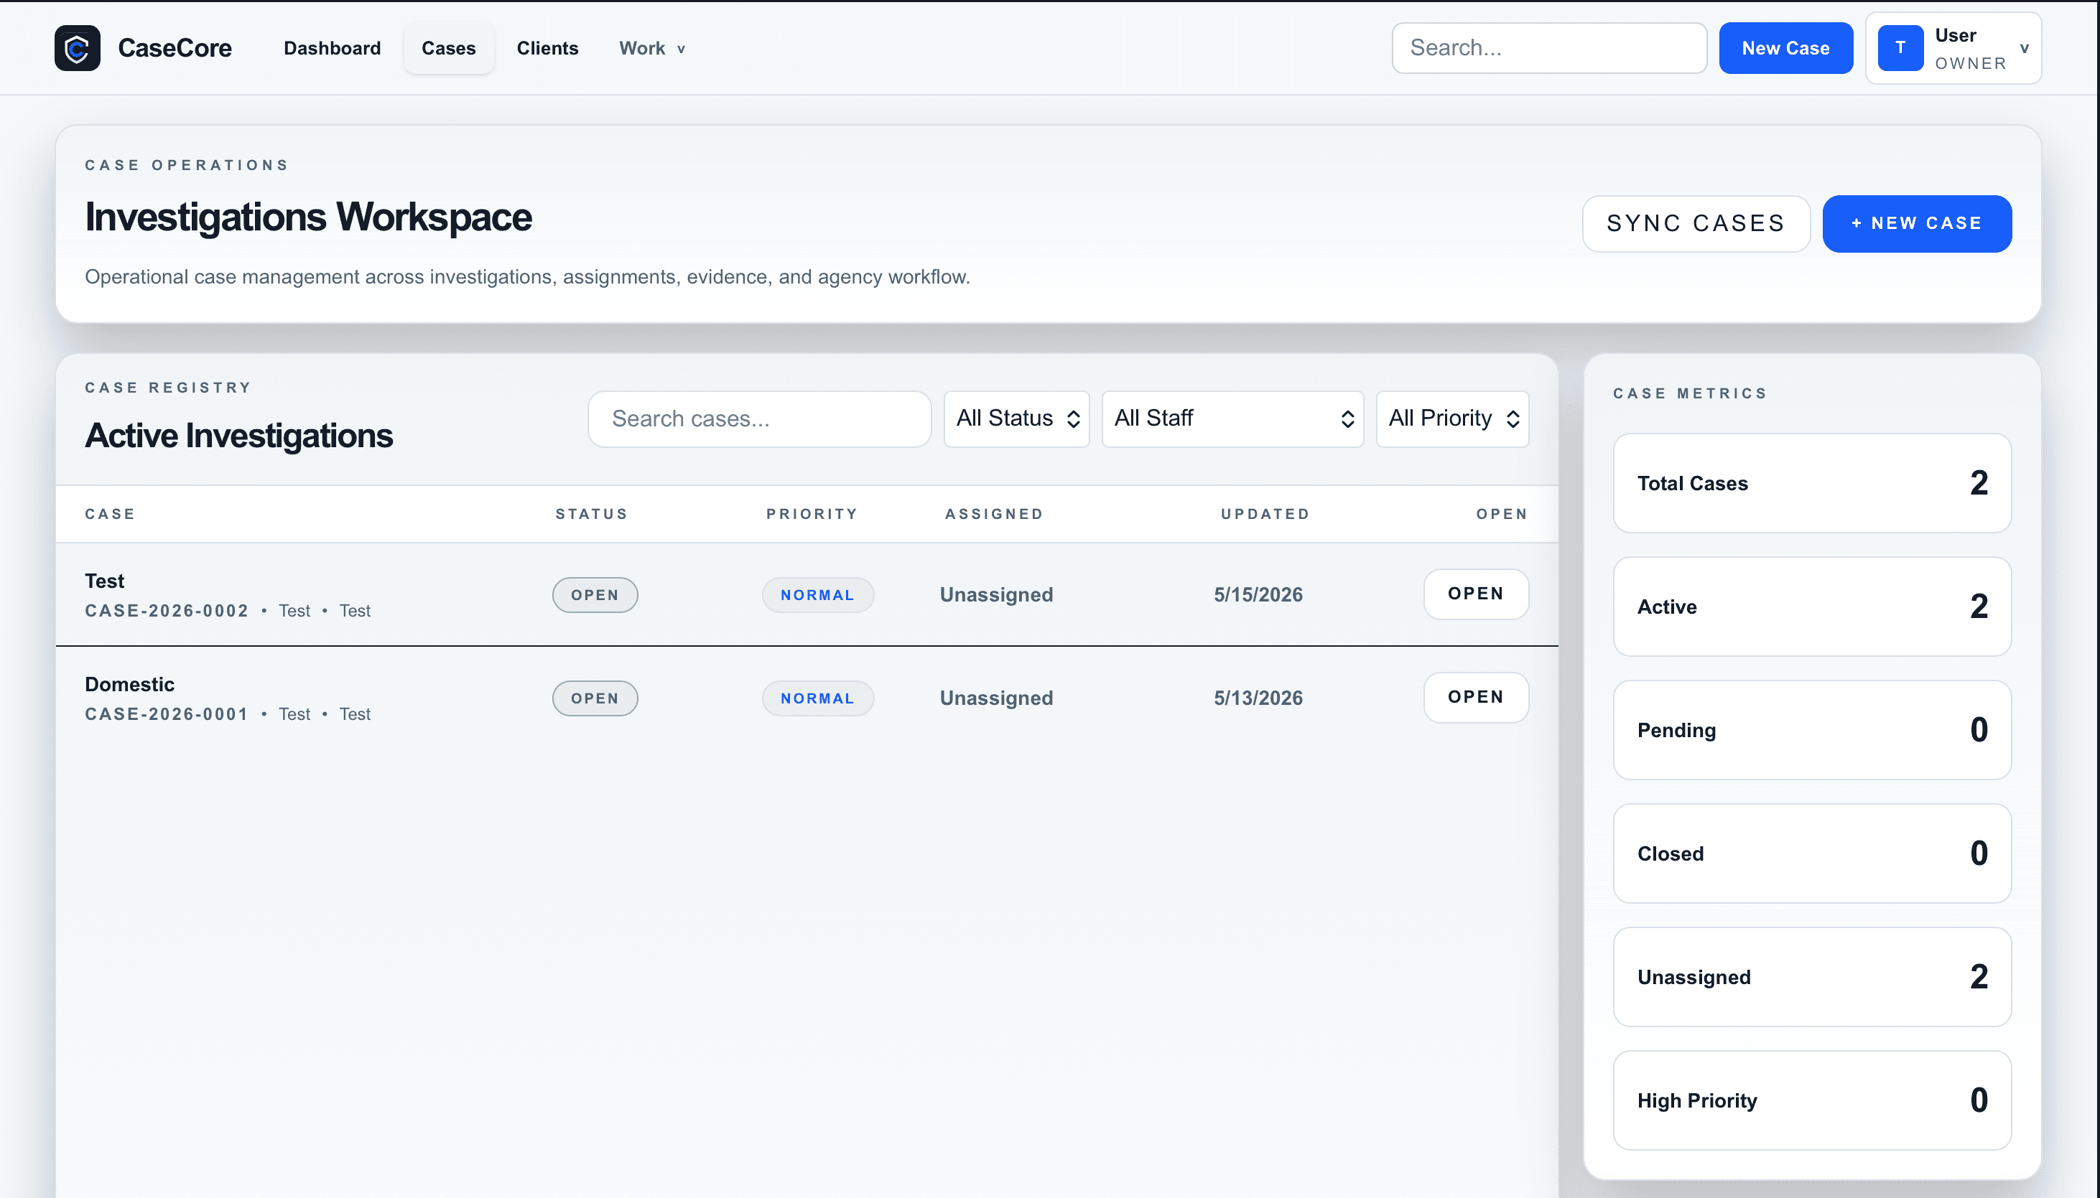Expand the Work dropdown menu

(x=652, y=47)
